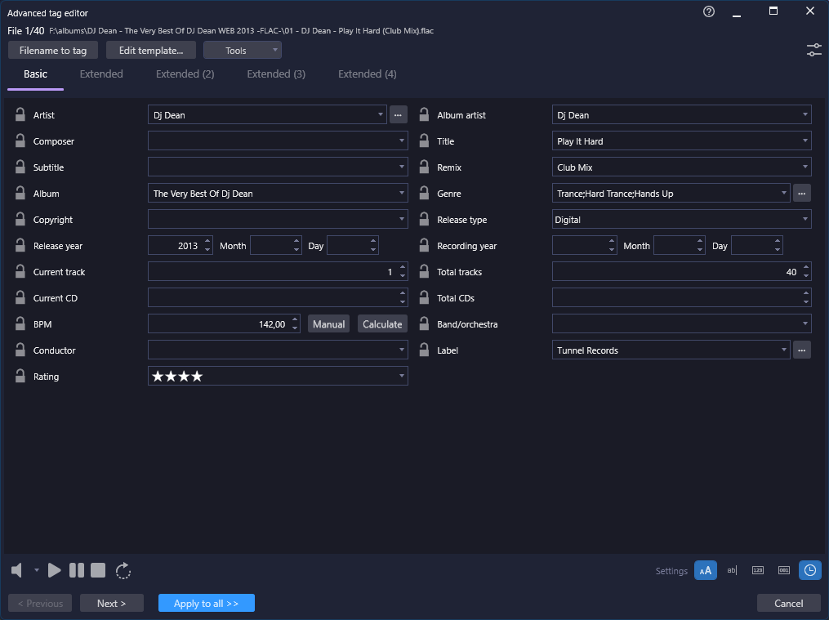The width and height of the screenshot is (829, 620).
Task: Toggle the lock icon beside Current track
Action: [x=20, y=272]
